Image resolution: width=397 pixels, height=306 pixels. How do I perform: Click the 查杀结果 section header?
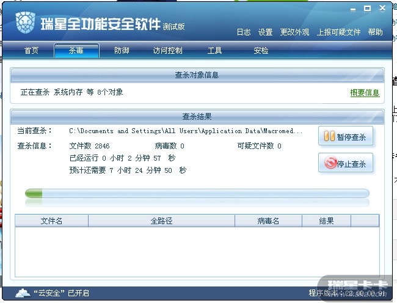coord(197,117)
